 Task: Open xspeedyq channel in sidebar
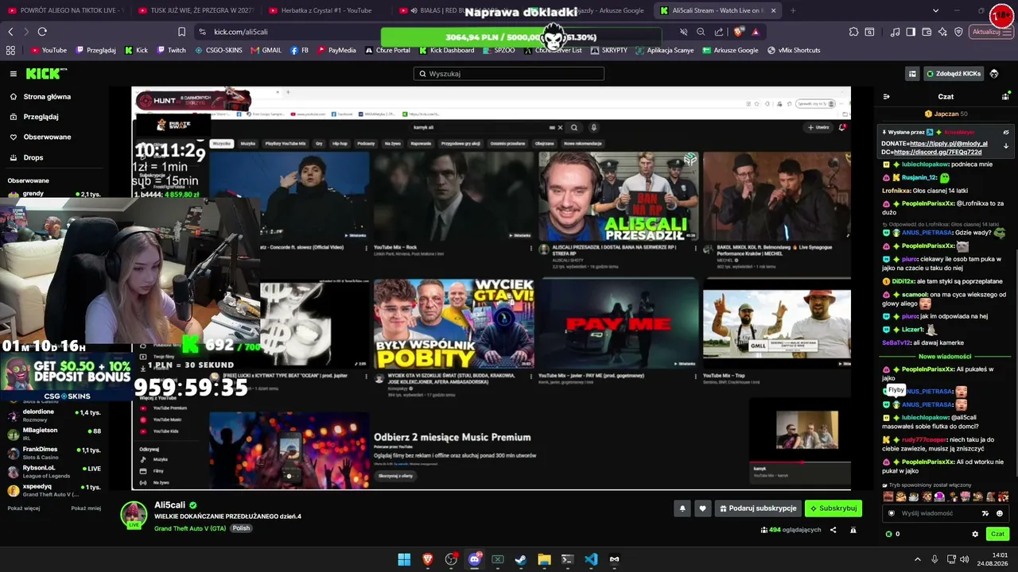tap(54, 490)
